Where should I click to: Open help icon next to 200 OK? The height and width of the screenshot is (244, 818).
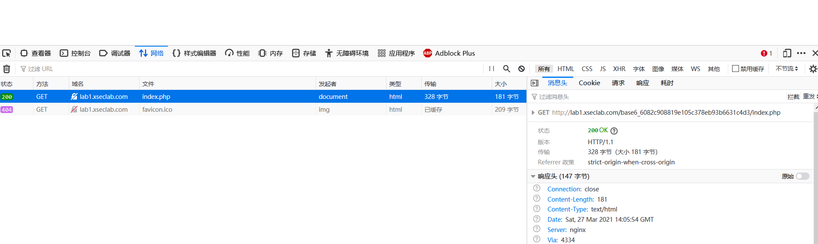pos(614,131)
